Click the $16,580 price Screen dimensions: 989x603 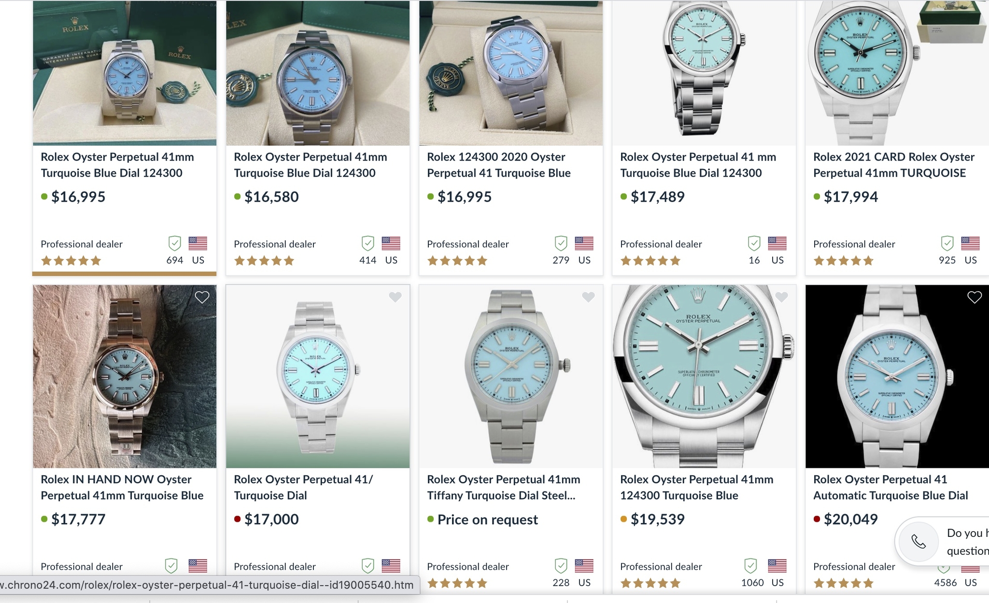pyautogui.click(x=271, y=197)
